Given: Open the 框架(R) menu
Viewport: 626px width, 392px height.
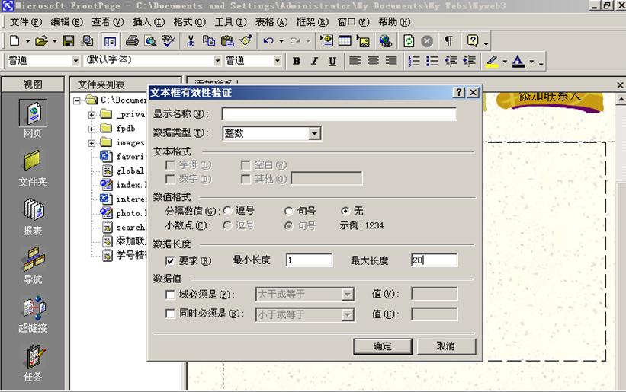Looking at the screenshot, I should point(312,22).
